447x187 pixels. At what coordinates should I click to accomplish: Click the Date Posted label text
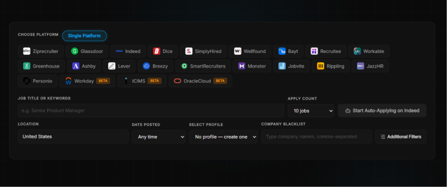point(146,125)
